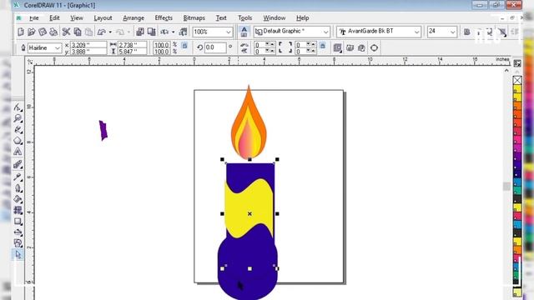This screenshot has width=534, height=300.
Task: Click the rotation angle field 0.0
Action: click(215, 47)
